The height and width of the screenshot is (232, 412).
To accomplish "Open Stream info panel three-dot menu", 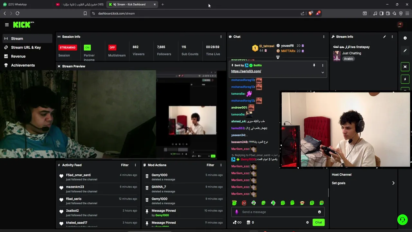I will click(392, 37).
